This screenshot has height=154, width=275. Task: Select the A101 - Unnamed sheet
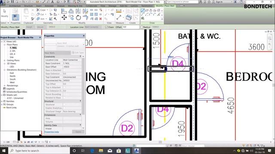pos(15,98)
